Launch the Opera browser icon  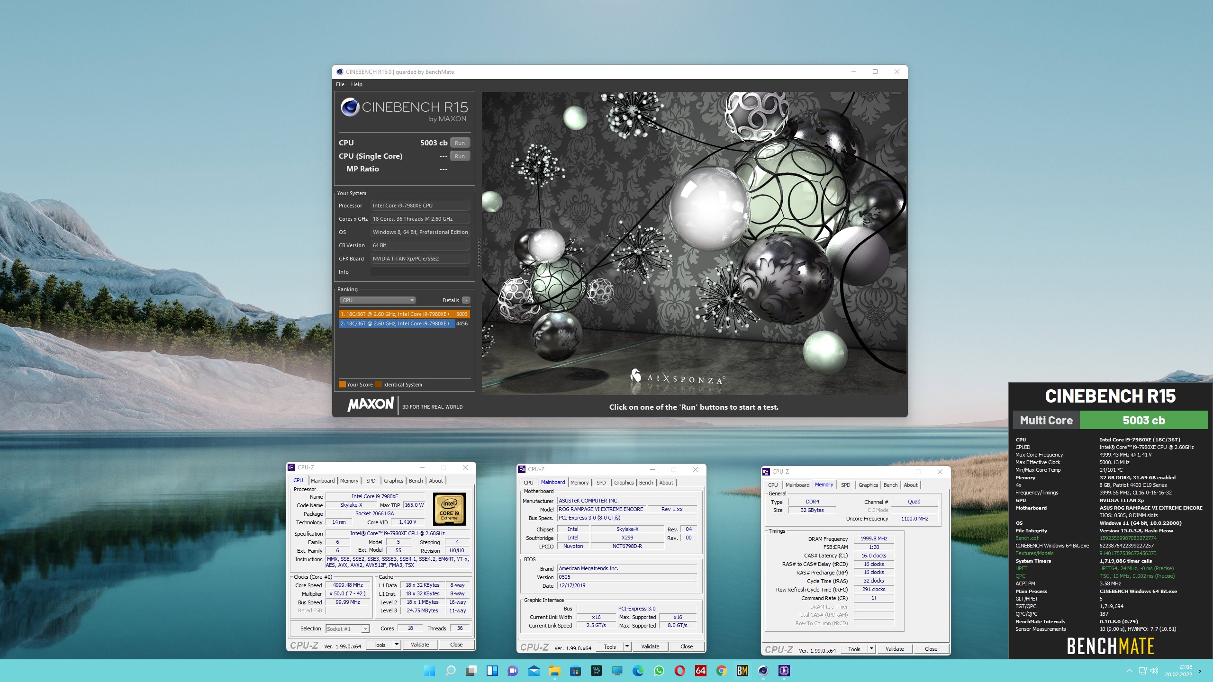[679, 671]
